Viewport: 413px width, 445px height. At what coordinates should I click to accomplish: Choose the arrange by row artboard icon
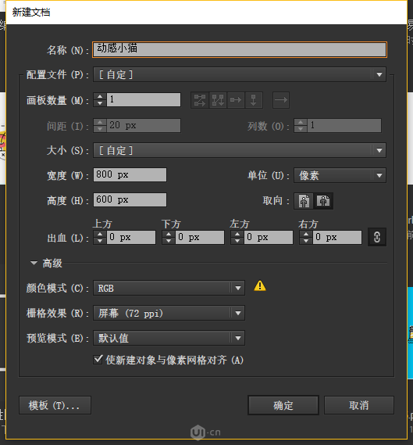click(236, 100)
